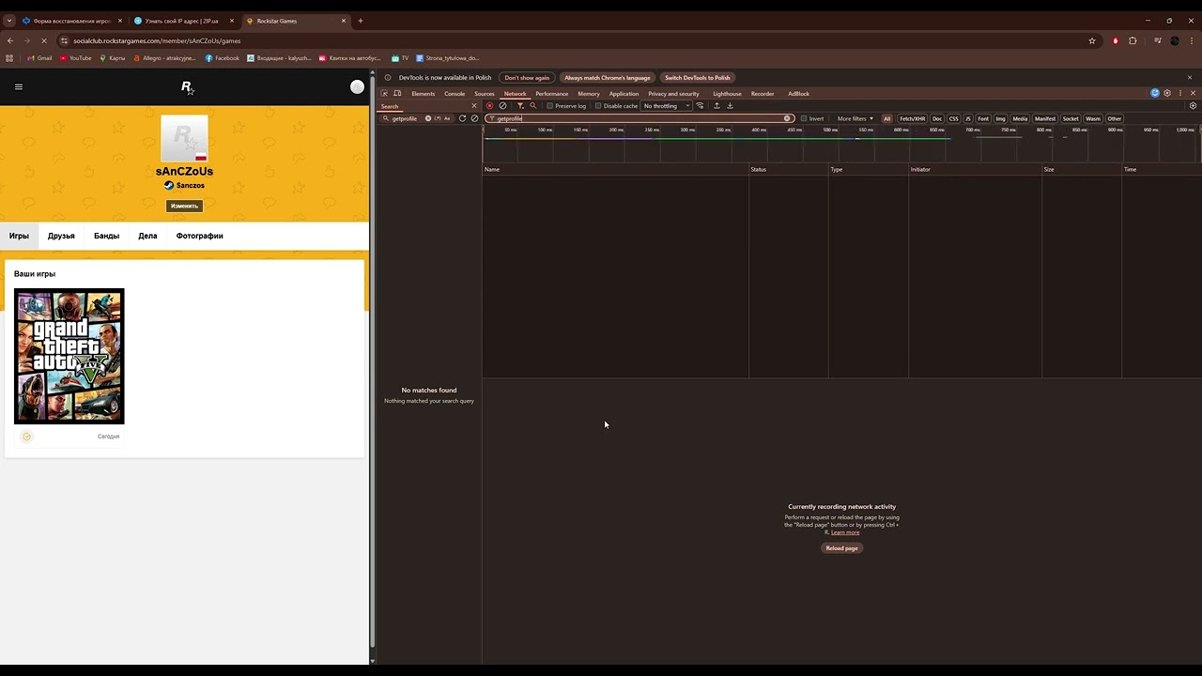The image size is (1202, 676).
Task: Bookmark this page with the star icon
Action: pyautogui.click(x=1092, y=40)
